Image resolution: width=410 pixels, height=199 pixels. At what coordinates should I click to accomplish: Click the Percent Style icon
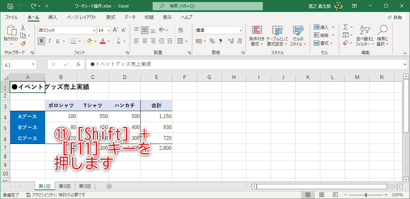pos(212,41)
